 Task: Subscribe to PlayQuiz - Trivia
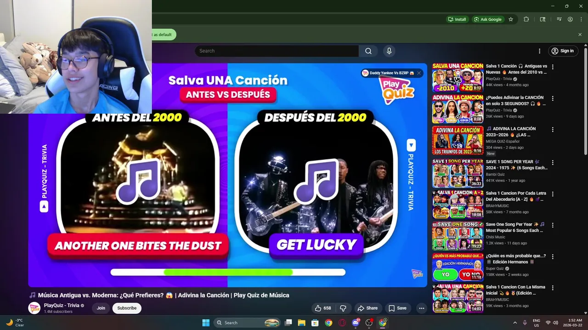tap(127, 308)
